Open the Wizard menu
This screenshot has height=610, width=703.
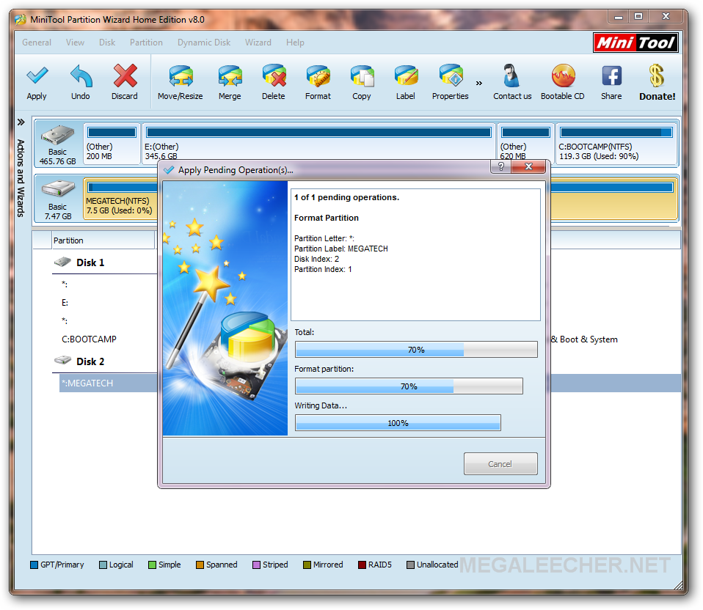click(x=258, y=43)
